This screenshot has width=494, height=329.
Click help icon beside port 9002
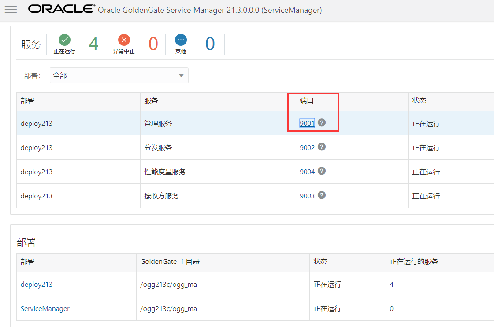pos(322,147)
